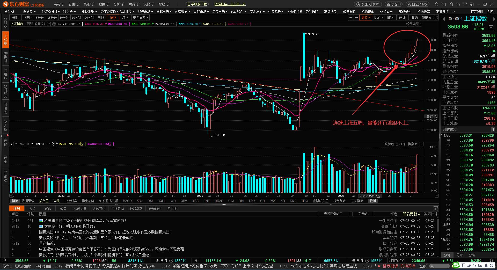The image size is (497, 270).
Task: Switch to 分时 intraday view
Action: click(x=16, y=18)
